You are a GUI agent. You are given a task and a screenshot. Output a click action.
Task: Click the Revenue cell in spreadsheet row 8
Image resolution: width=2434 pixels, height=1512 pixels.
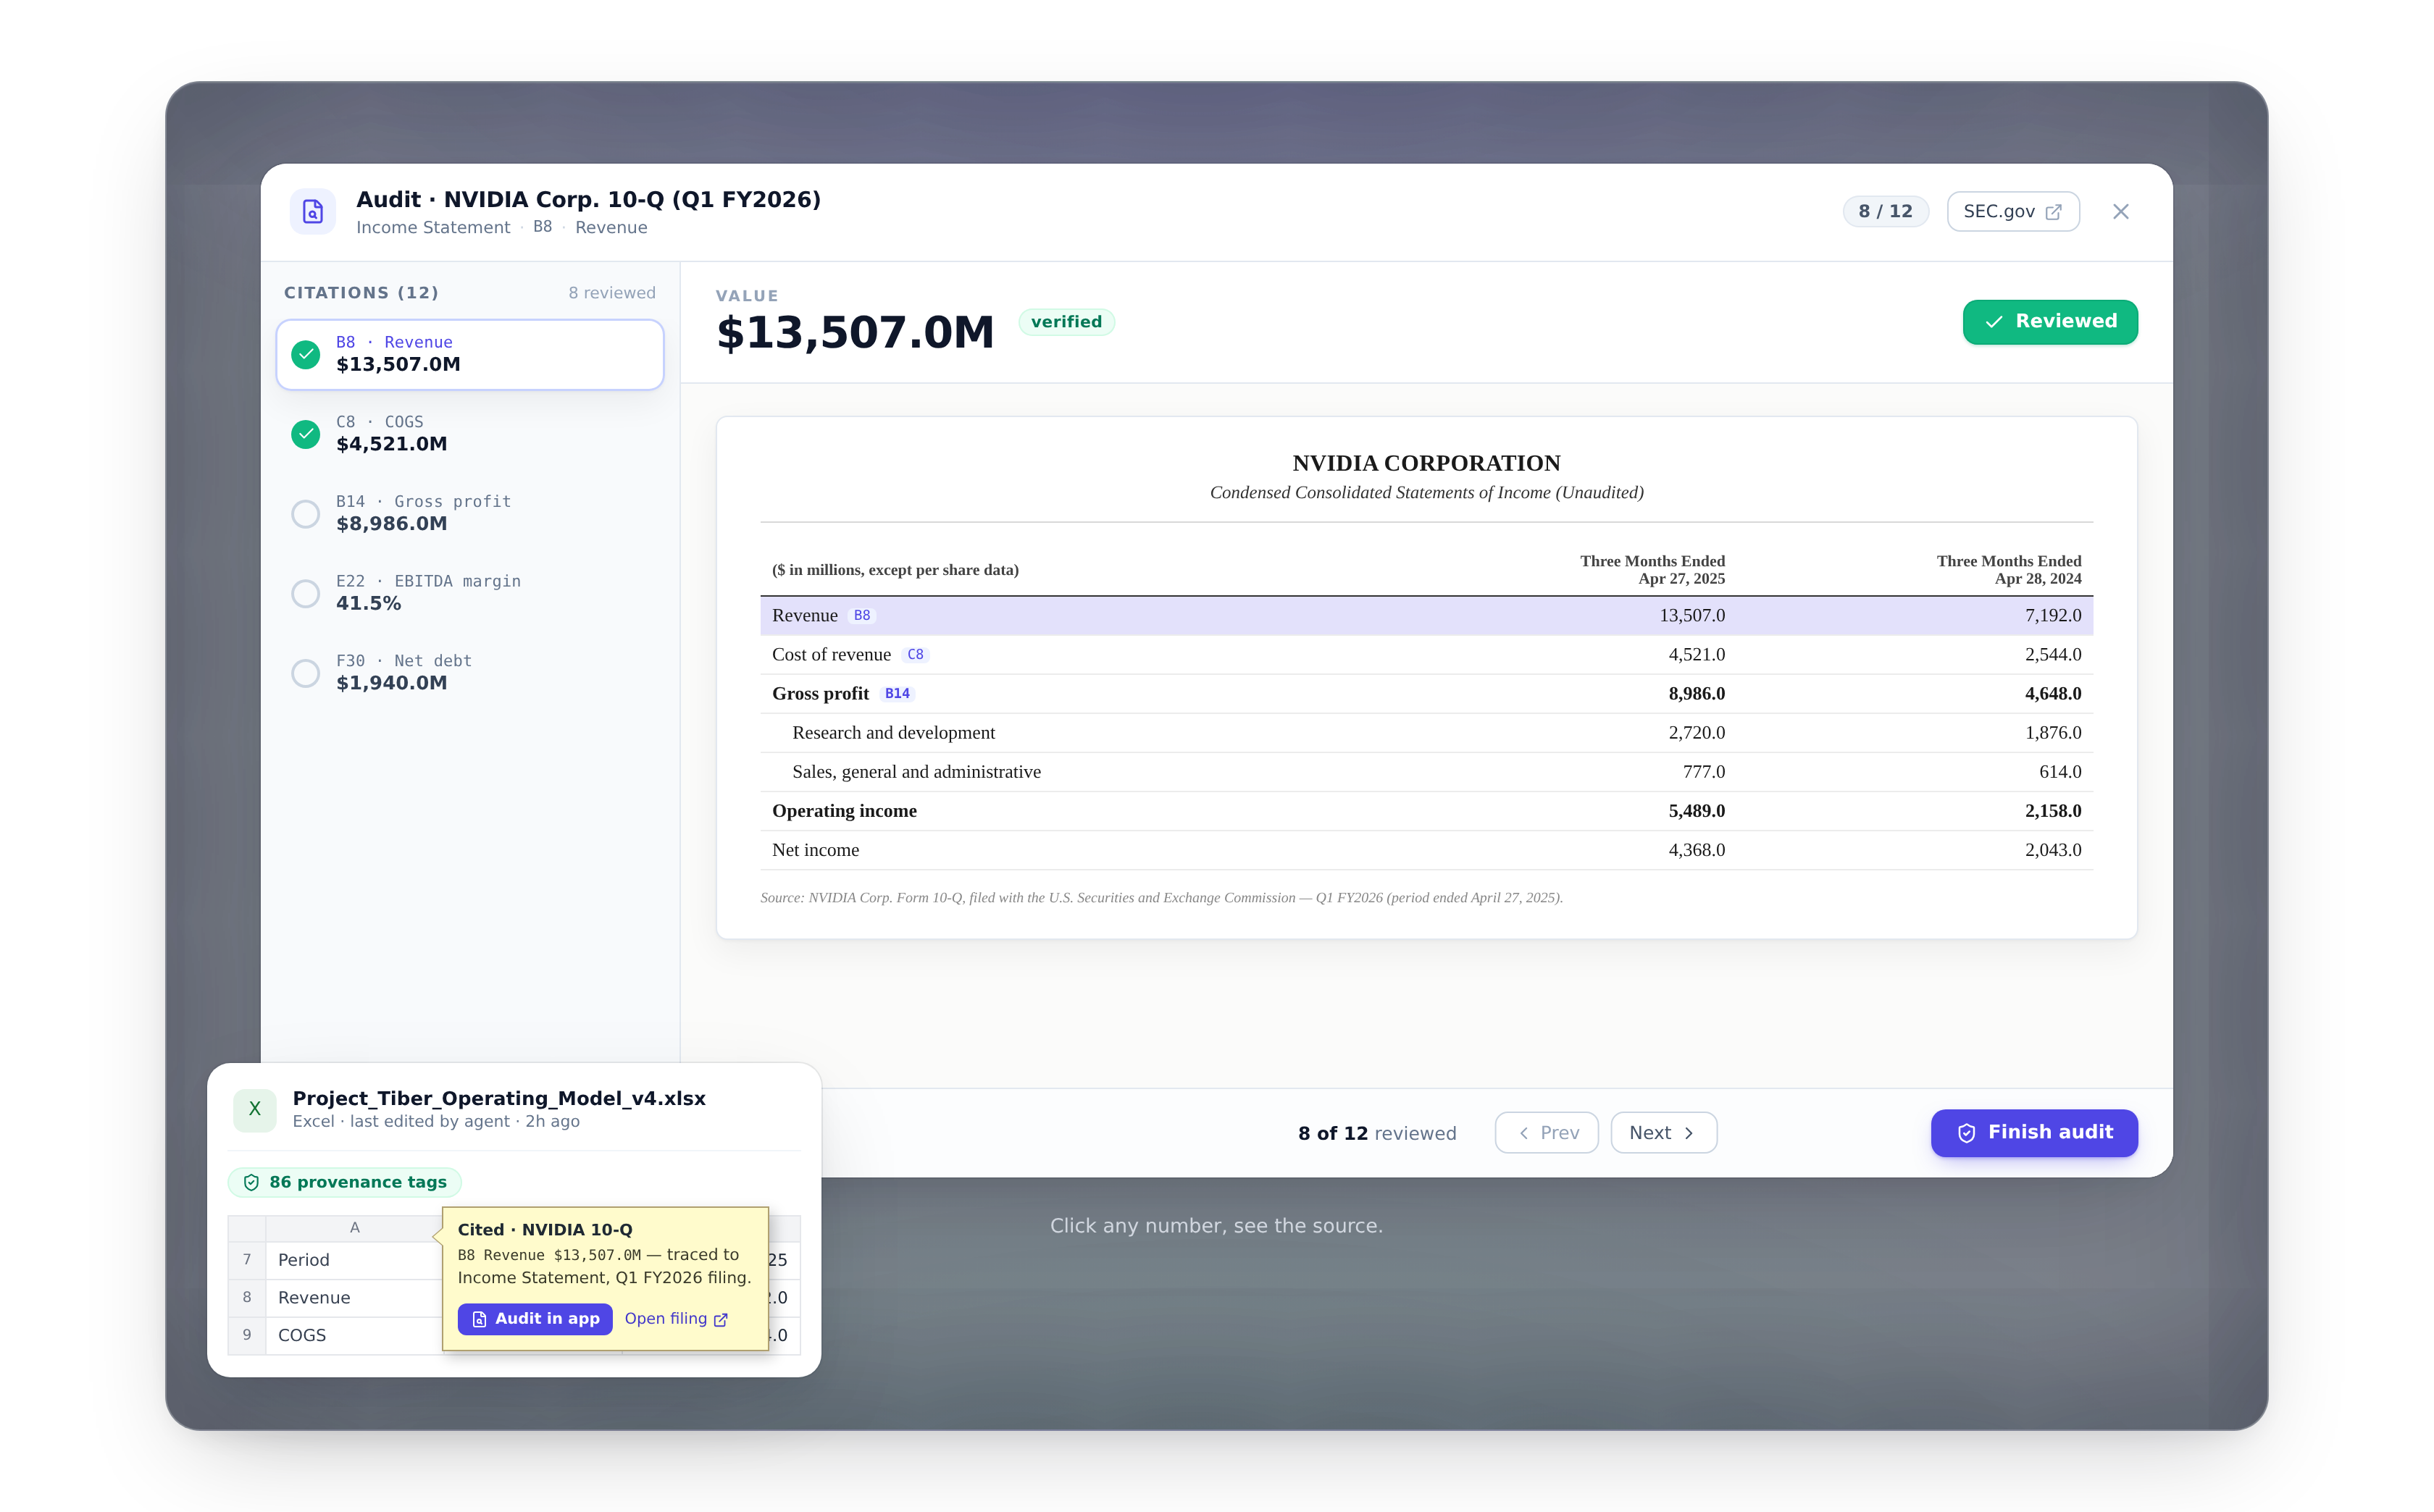click(x=354, y=1297)
